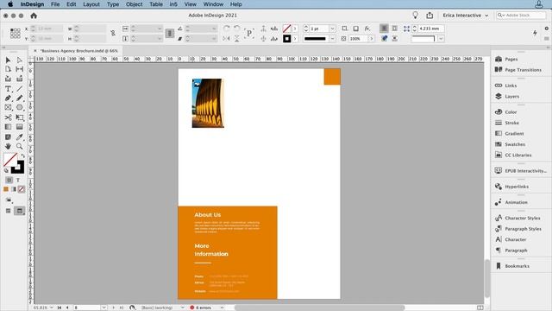This screenshot has height=311, width=552.
Task: Click the Apply Color orange swatch
Action: (6, 189)
